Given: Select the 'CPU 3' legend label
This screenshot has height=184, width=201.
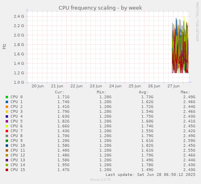Looking at the screenshot, I should [17, 112].
